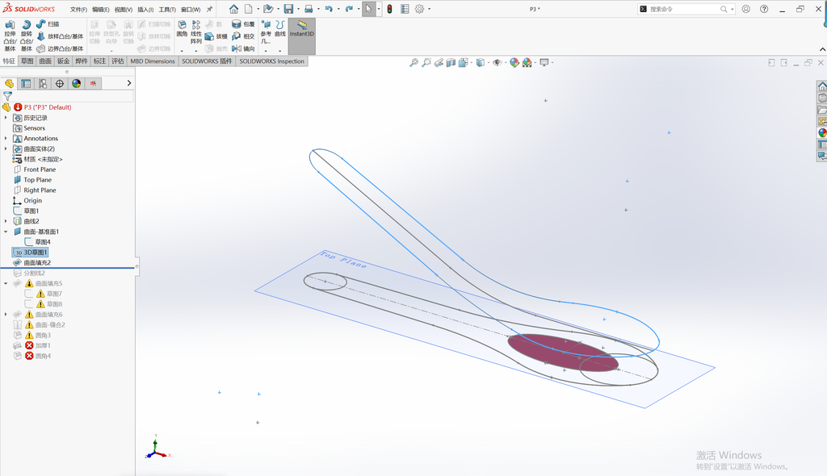Undo the last action
The height and width of the screenshot is (476, 827).
(x=329, y=9)
